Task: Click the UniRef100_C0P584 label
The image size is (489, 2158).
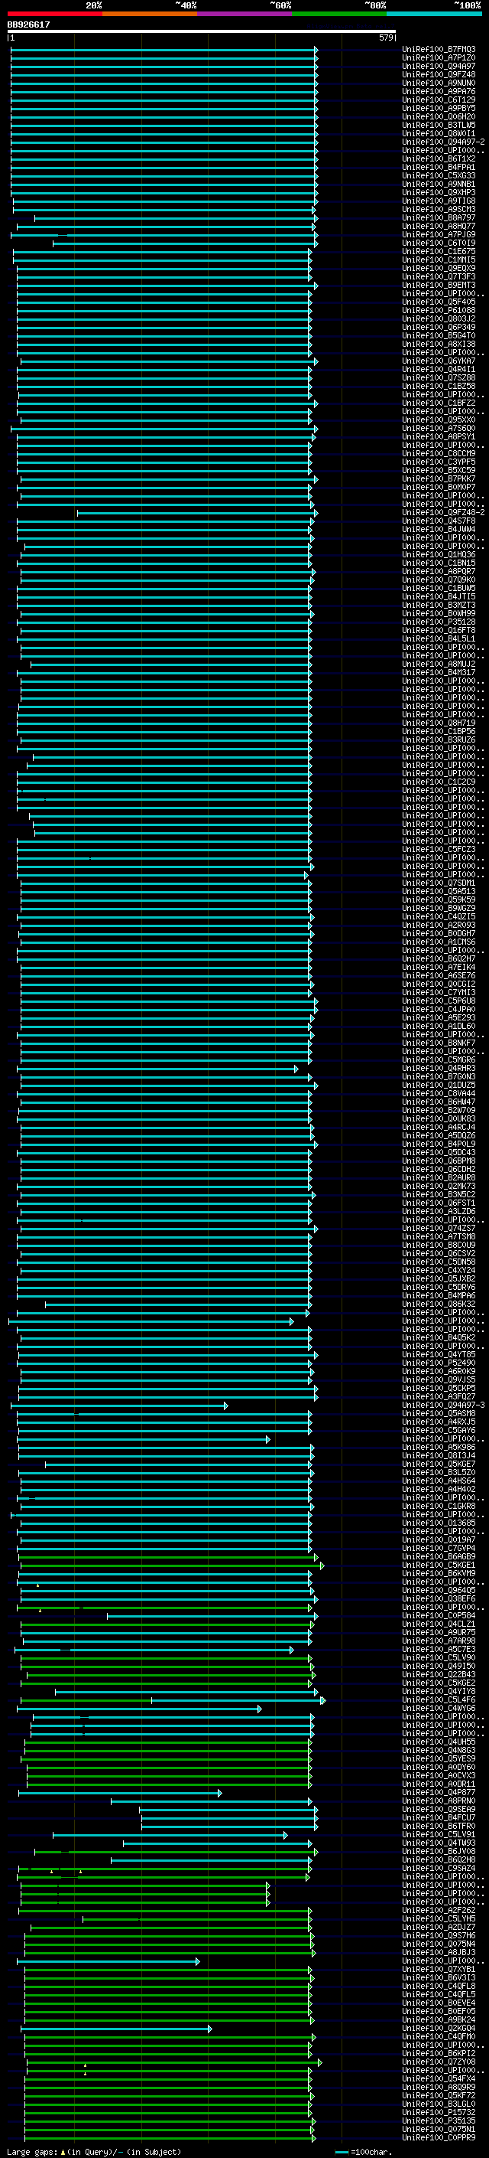Action: pos(438,1614)
